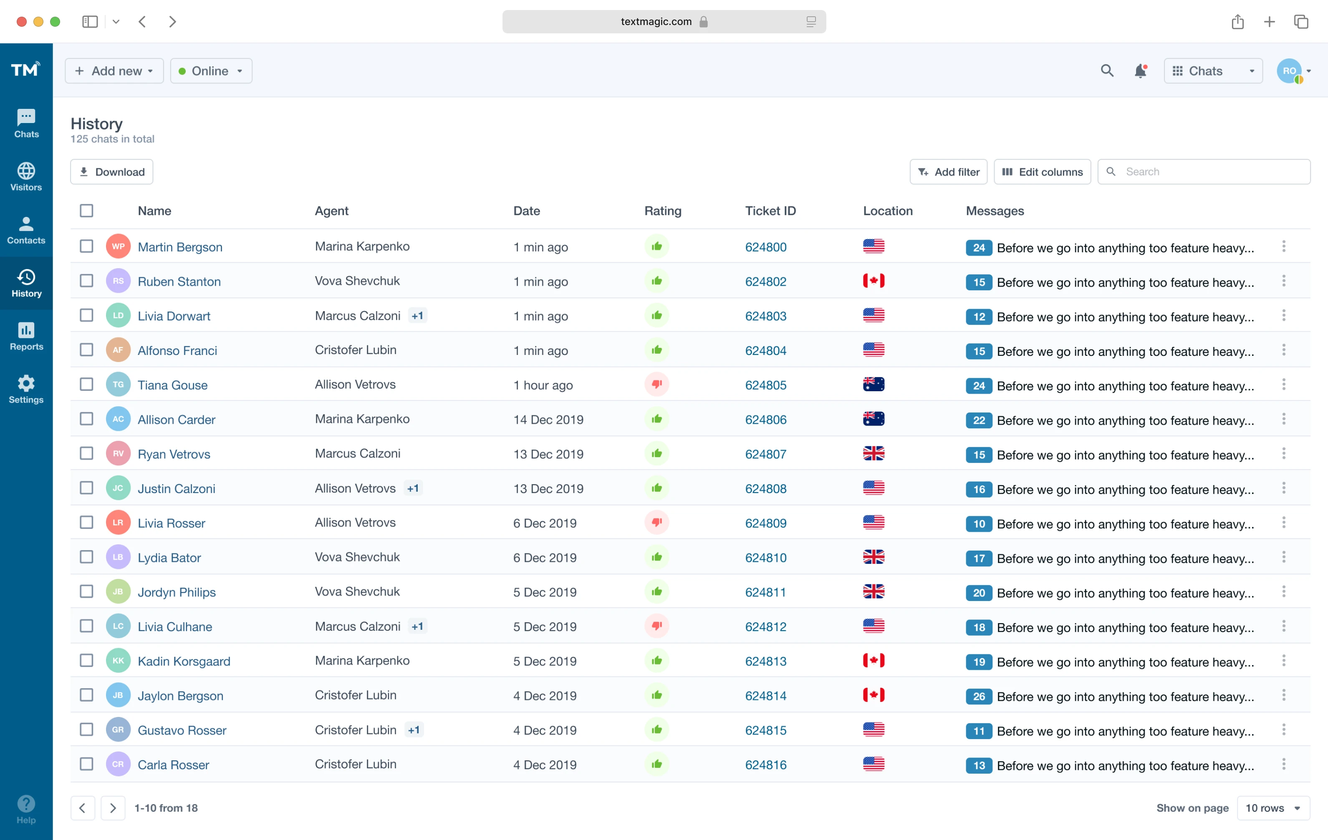The image size is (1328, 840).
Task: Check the Lydia Bator row checkbox
Action: pos(86,557)
